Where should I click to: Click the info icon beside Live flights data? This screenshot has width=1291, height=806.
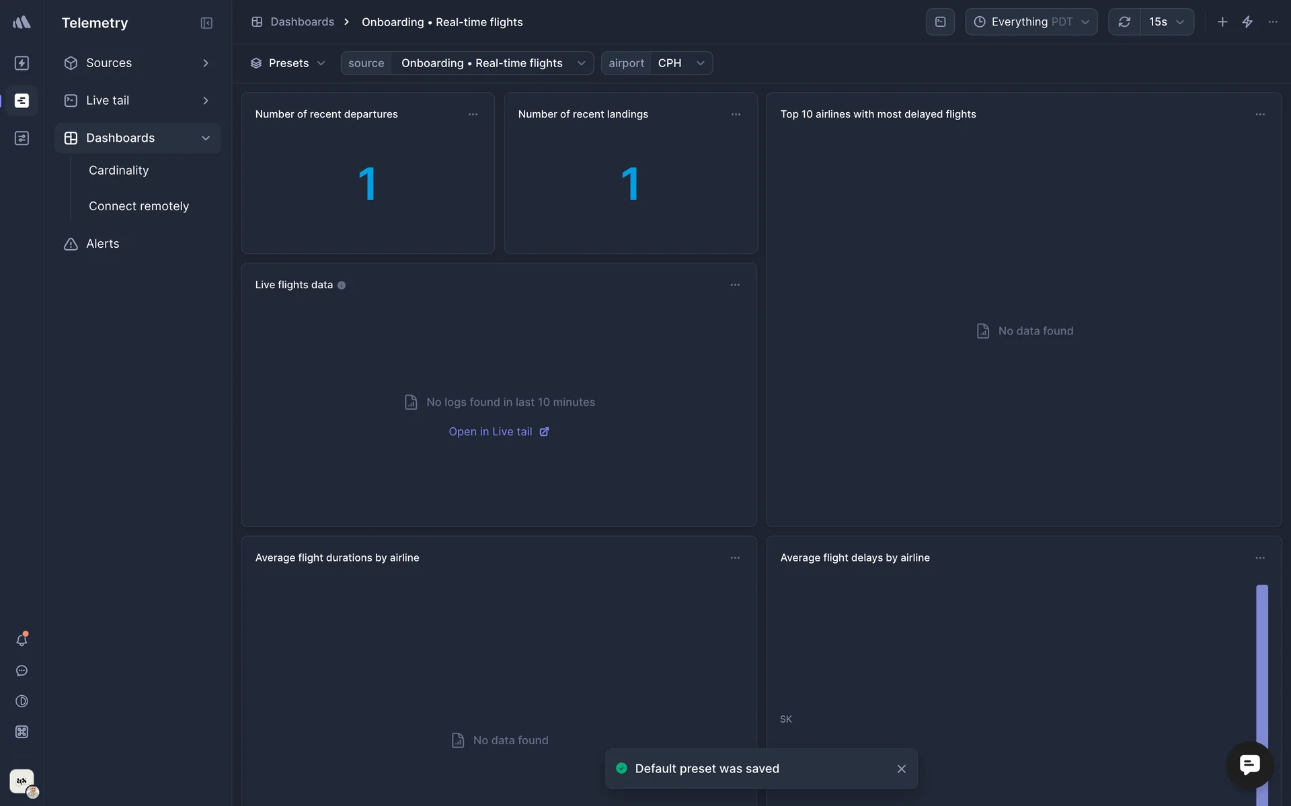pos(342,285)
